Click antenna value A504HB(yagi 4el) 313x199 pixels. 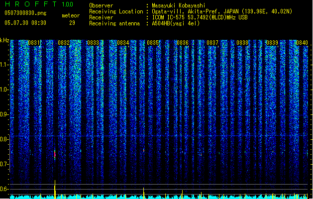click(176, 23)
